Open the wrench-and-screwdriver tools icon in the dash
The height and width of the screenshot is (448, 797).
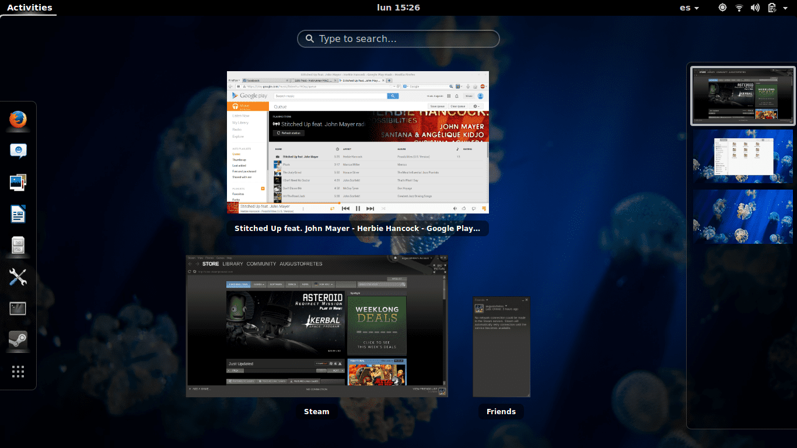coord(18,277)
